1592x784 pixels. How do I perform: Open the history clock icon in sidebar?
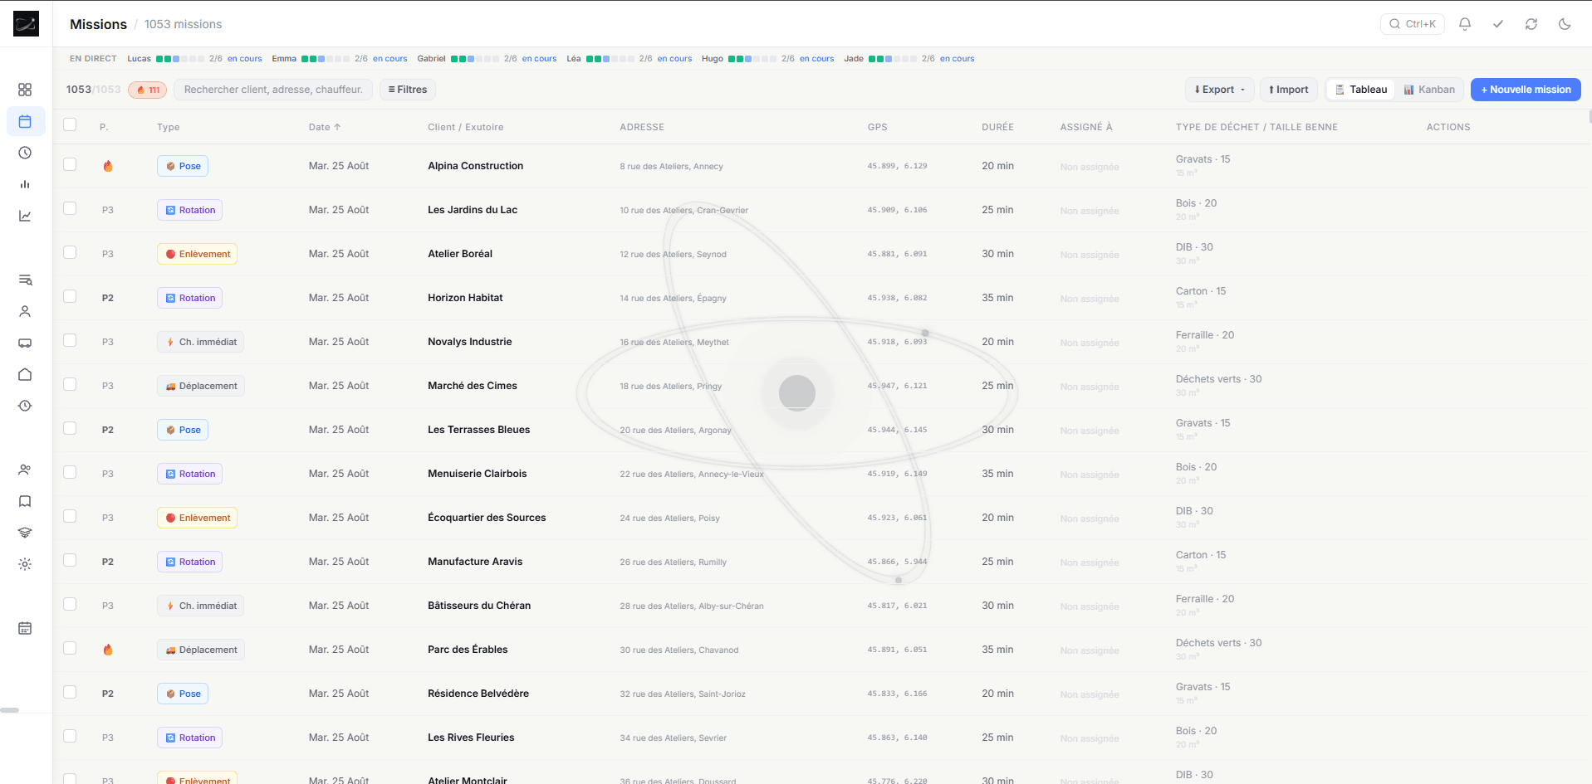[x=25, y=406]
